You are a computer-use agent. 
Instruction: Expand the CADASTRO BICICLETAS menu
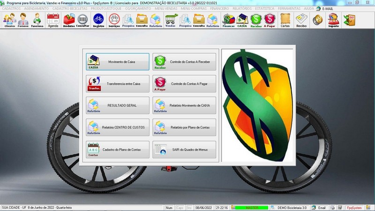click(70, 8)
